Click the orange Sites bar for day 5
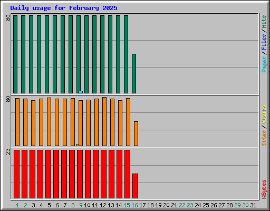Viewport: 270px width, 211px height. pos(49,122)
